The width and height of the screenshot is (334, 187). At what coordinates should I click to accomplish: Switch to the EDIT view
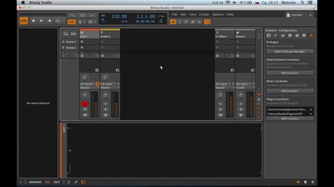click(x=57, y=182)
